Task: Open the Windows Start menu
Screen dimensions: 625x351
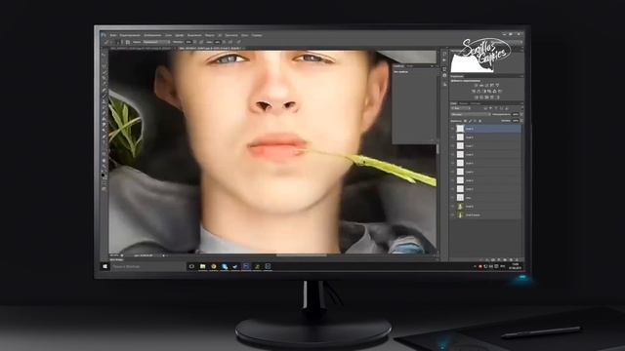Action: coord(104,266)
